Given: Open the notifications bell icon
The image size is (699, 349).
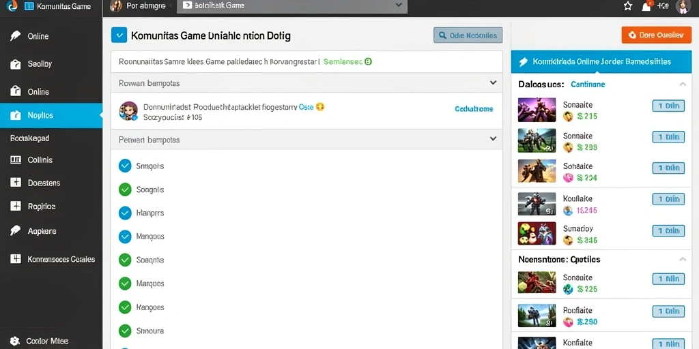Looking at the screenshot, I should click(x=646, y=6).
